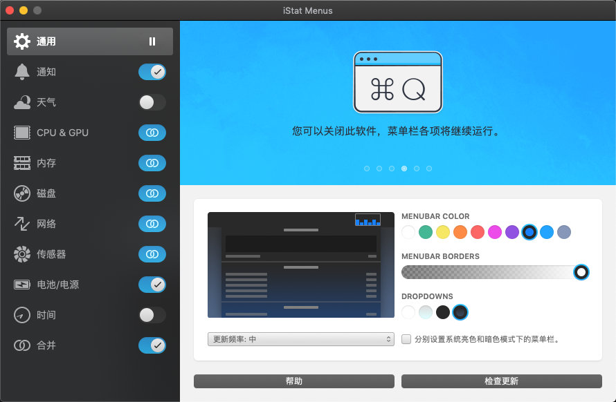Viewport: 616px width, 402px height.
Task: Click the battery icon for 电池/电源
Action: click(x=22, y=285)
